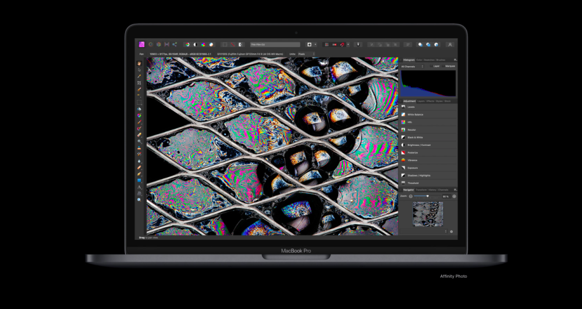Select the View hand tool
The image size is (582, 309).
pos(139,63)
